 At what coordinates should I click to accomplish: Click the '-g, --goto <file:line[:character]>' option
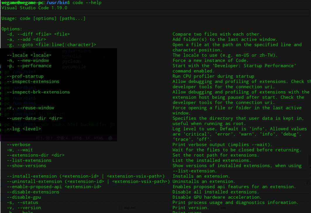pos(51,45)
